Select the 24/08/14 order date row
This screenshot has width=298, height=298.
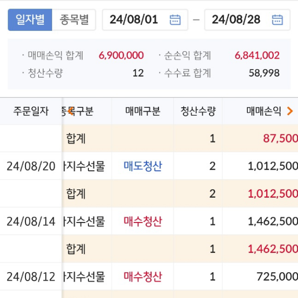pos(31,222)
